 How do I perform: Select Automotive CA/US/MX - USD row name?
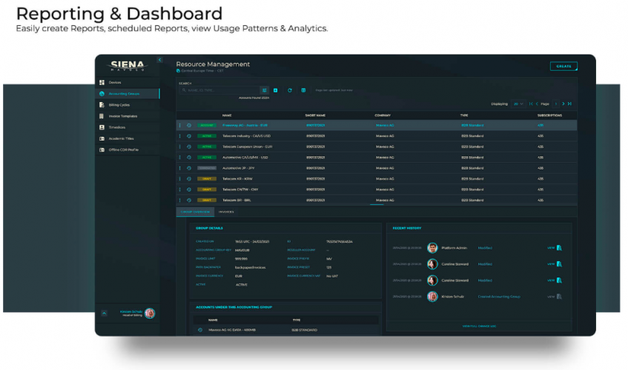pos(245,158)
